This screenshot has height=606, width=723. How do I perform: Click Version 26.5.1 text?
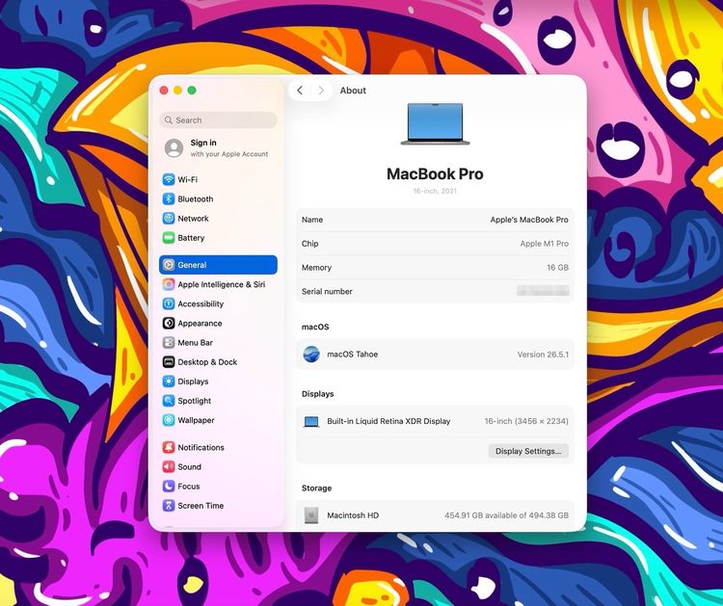pyautogui.click(x=543, y=355)
